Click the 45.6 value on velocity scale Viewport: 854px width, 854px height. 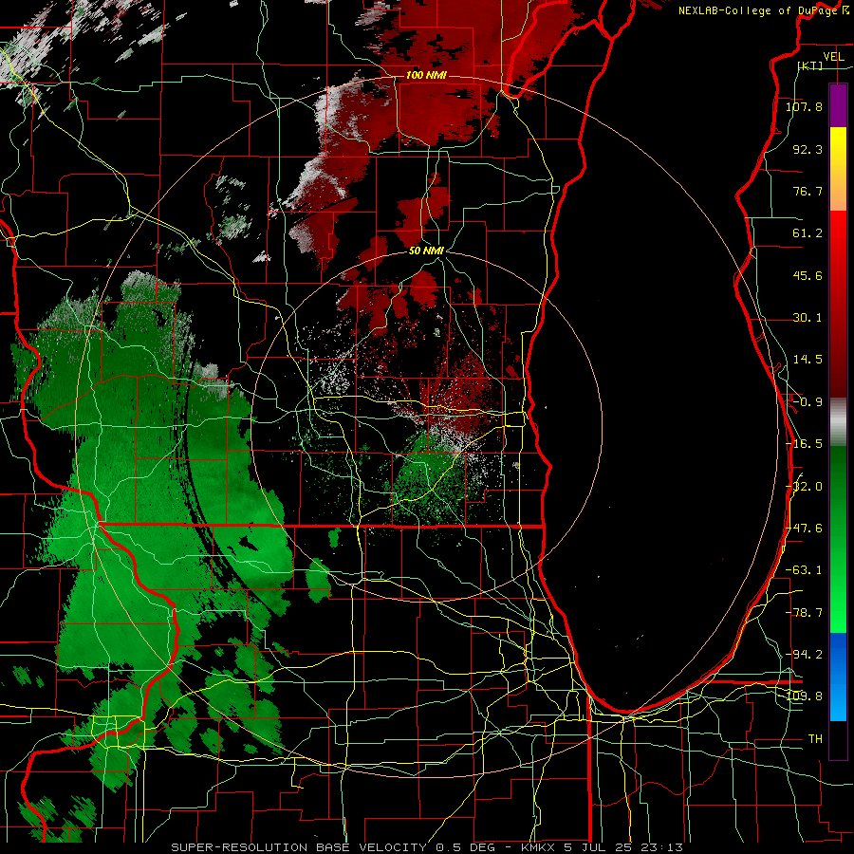pos(808,275)
